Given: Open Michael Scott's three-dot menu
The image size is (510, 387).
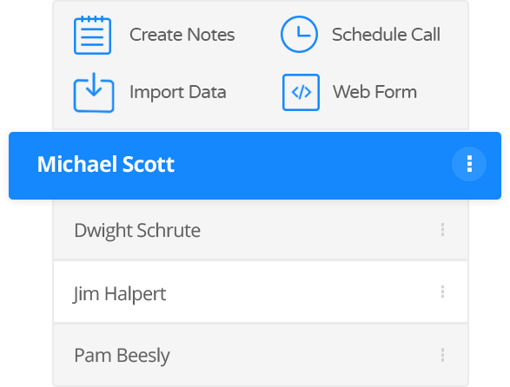Looking at the screenshot, I should coord(469,164).
